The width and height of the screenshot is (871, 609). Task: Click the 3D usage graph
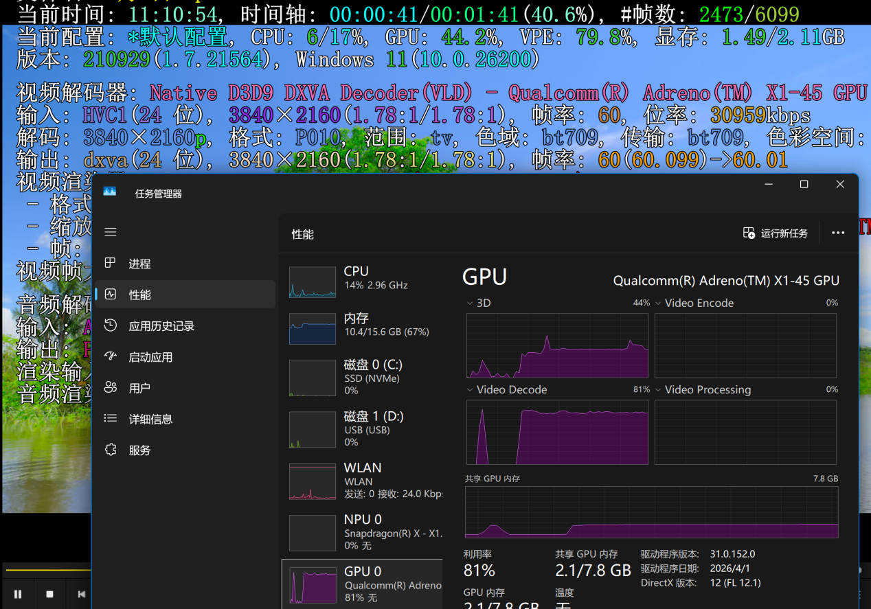coord(557,345)
